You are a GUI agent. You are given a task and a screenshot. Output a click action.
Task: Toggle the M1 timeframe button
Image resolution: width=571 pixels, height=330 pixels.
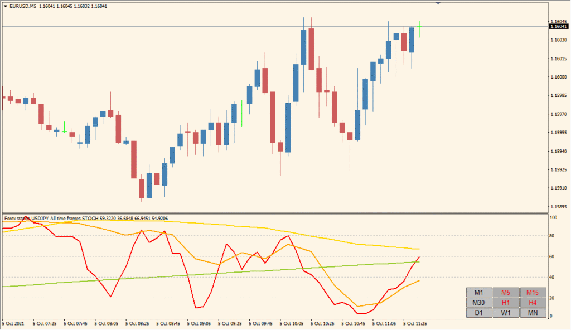pyautogui.click(x=479, y=293)
